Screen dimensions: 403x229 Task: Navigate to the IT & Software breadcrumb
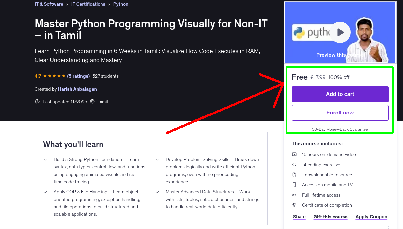(49, 4)
